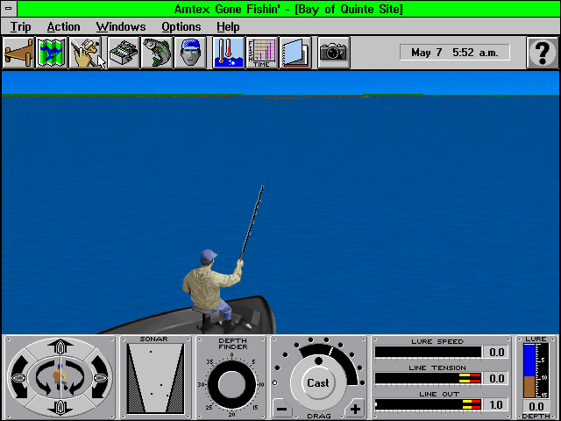Click the jumping fish icon
Viewport: 561px width, 421px height.
point(157,53)
